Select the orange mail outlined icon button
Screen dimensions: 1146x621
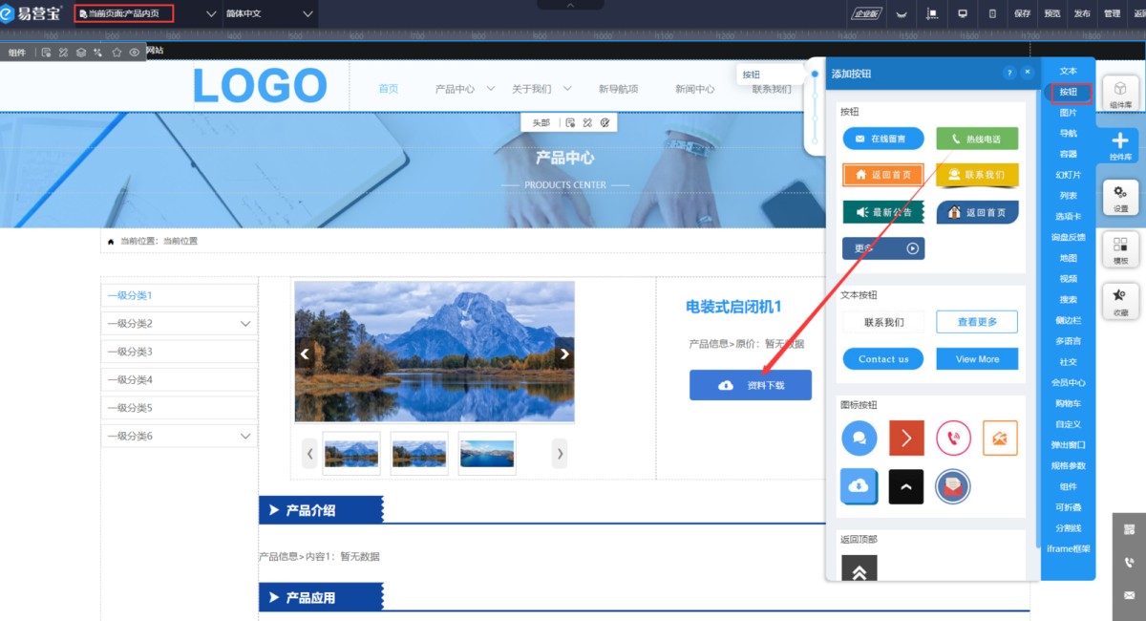pos(1000,438)
